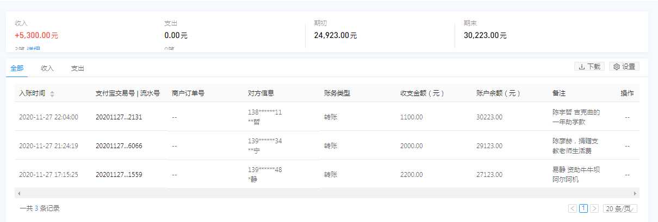Switch to the 收入 tab

coord(47,68)
